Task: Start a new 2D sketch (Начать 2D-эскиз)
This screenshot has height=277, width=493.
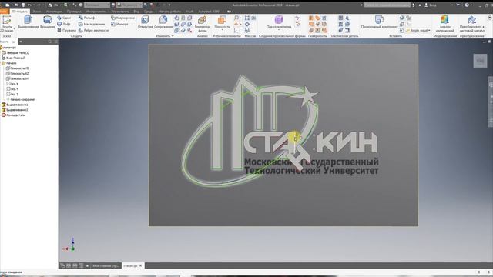Action: (6, 24)
